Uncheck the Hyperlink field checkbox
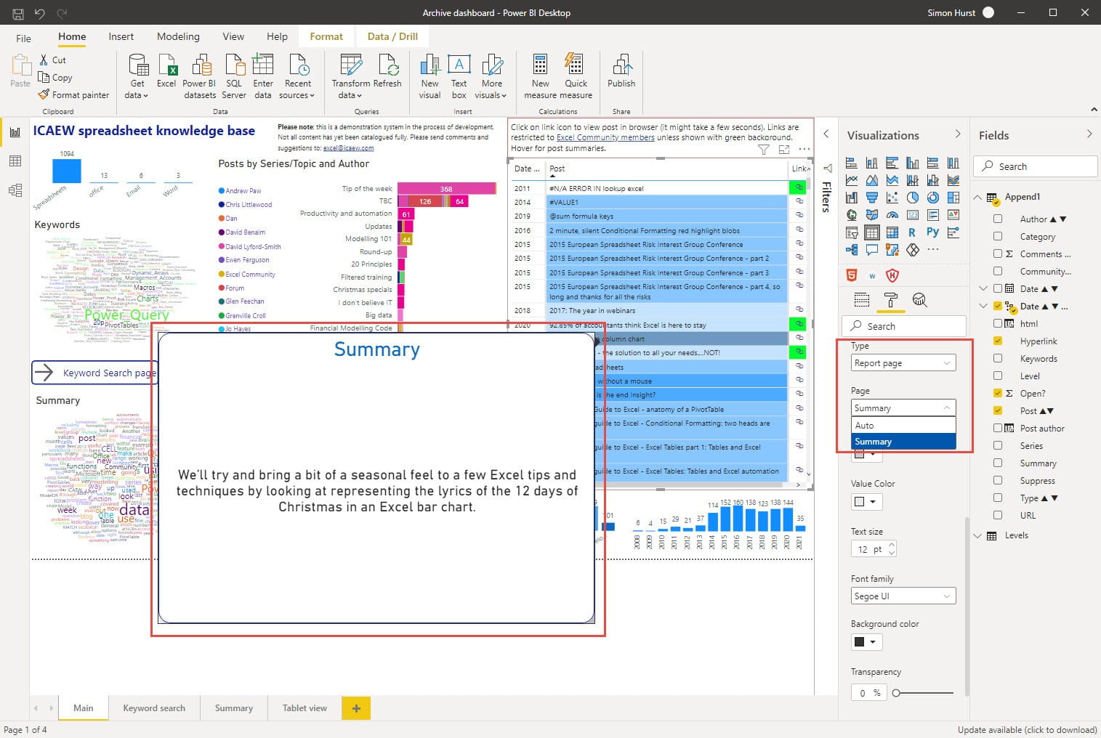This screenshot has height=738, width=1101. click(999, 341)
